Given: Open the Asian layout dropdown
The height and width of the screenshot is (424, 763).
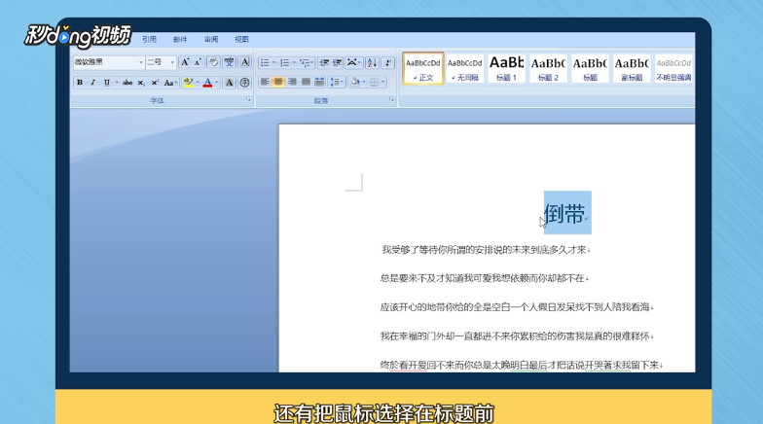Looking at the screenshot, I should (x=354, y=62).
